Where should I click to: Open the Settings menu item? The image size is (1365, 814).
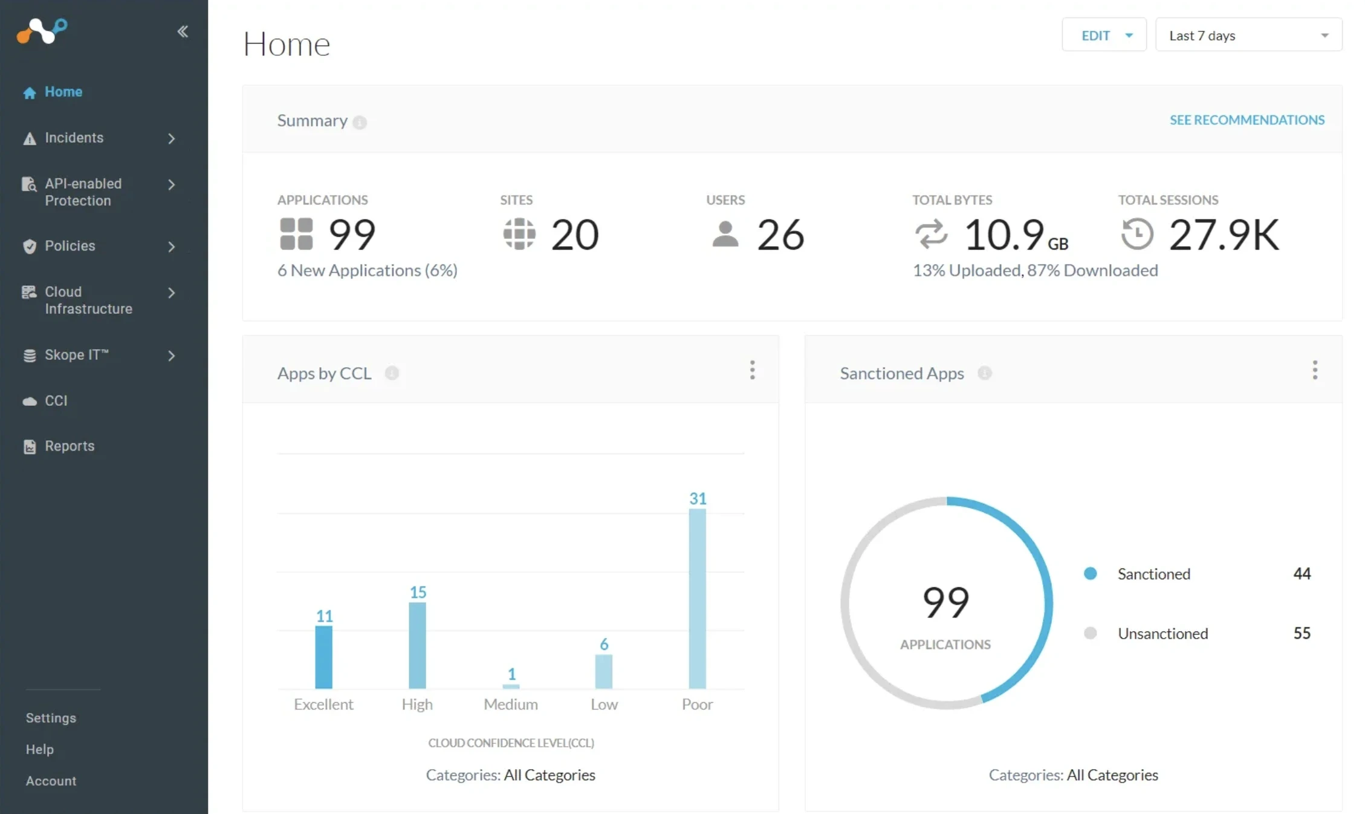click(50, 718)
